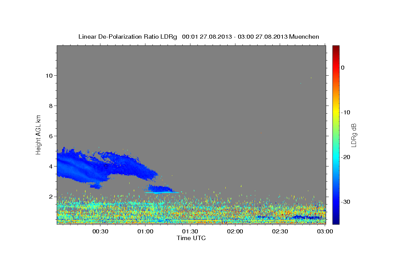Click the colorbar value label -10
Screen dimensions: 403x269
(x=346, y=112)
